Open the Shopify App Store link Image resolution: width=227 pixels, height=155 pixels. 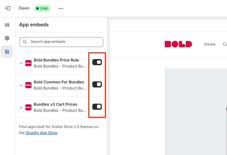41,133
